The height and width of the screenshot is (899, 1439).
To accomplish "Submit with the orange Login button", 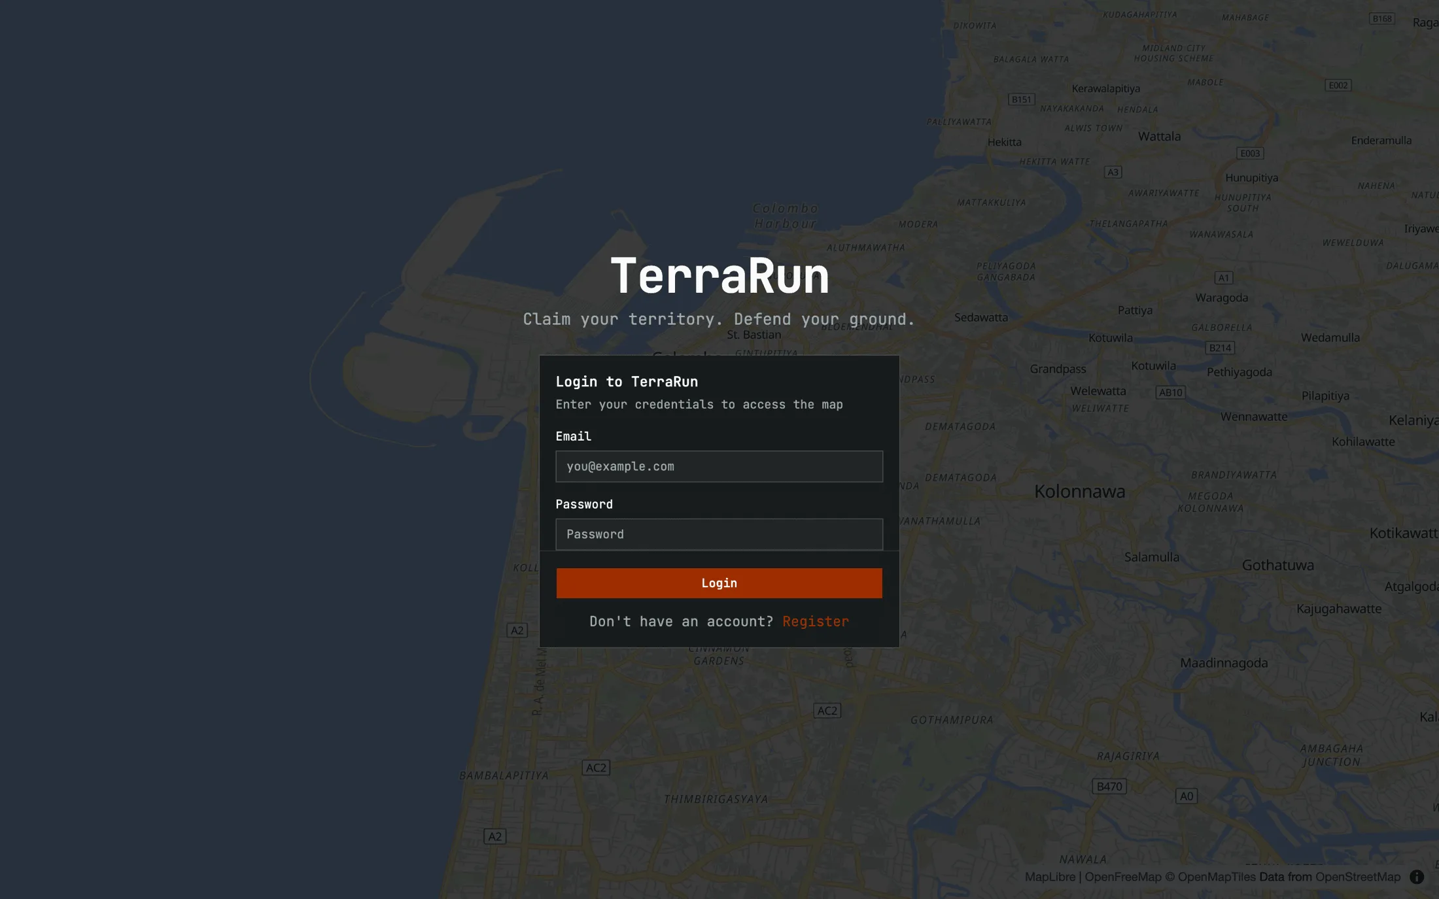I will (x=719, y=583).
